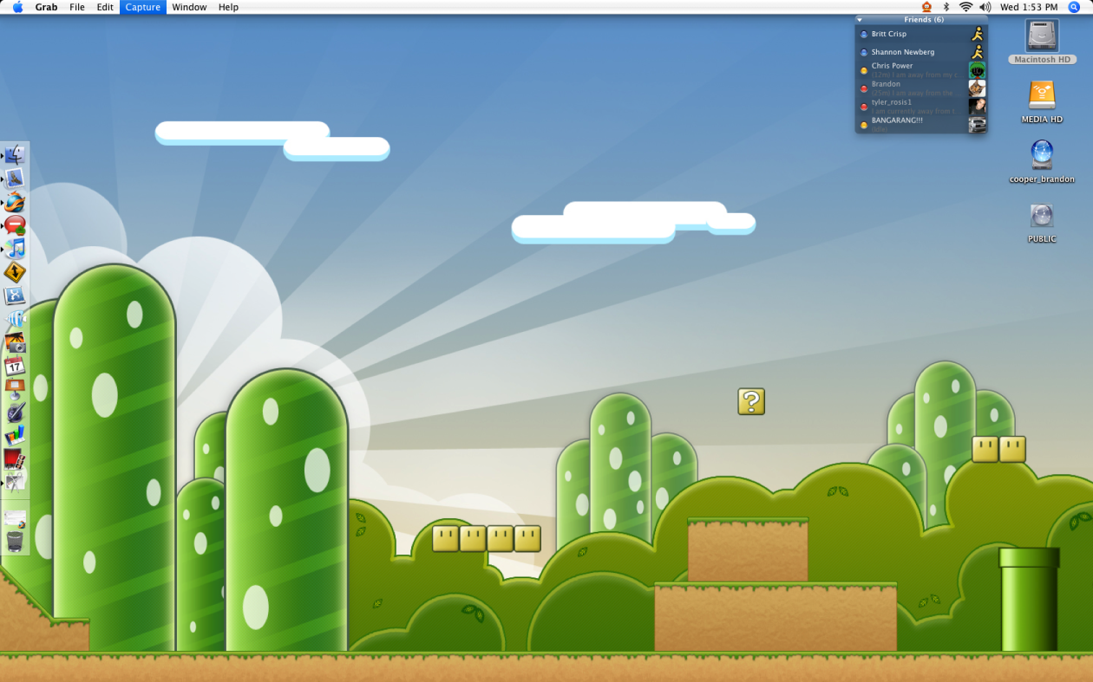Open the pen and ink icon in Dock
The height and width of the screenshot is (682, 1093).
[15, 412]
